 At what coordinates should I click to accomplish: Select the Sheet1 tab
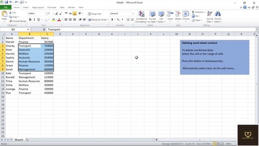coord(19,140)
